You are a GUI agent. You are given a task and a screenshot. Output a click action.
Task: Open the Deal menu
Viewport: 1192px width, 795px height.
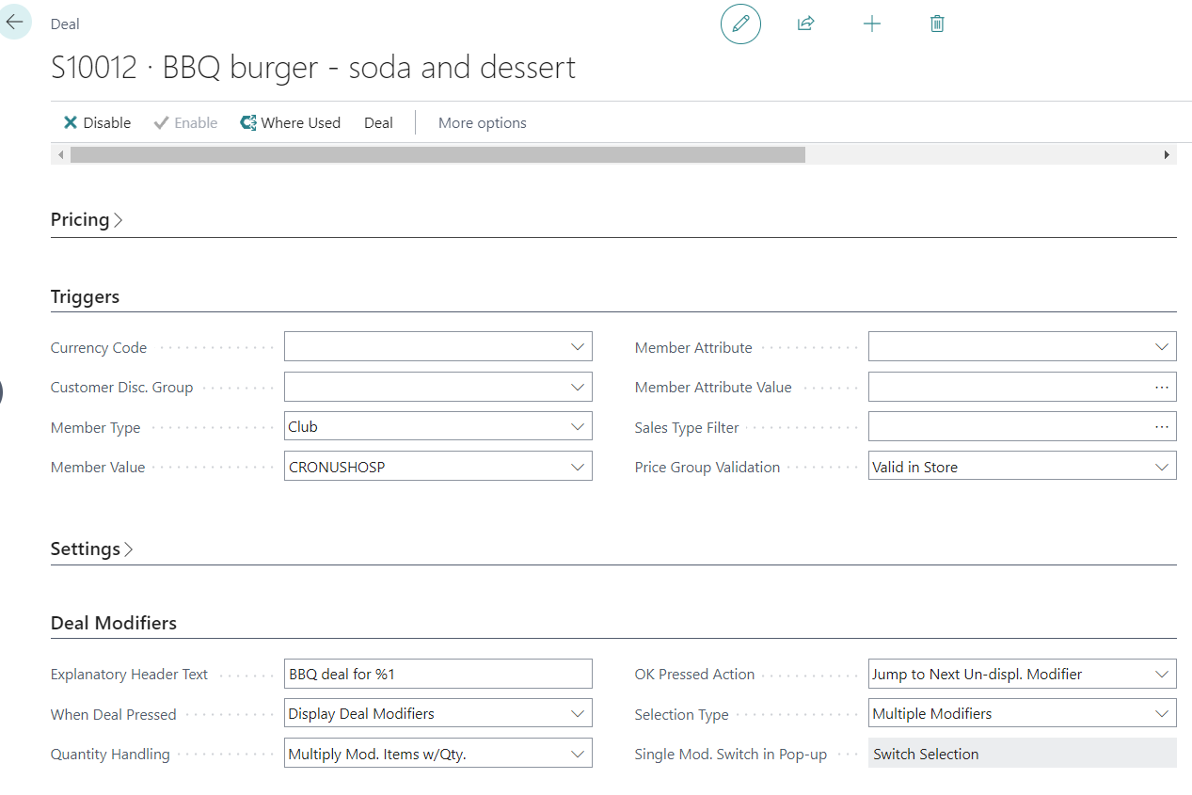[378, 123]
